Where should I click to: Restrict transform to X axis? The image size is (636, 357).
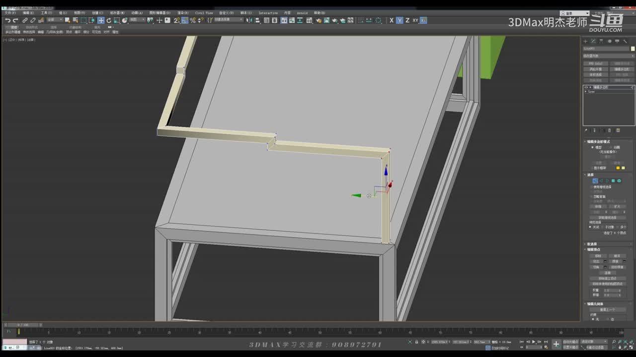392,20
